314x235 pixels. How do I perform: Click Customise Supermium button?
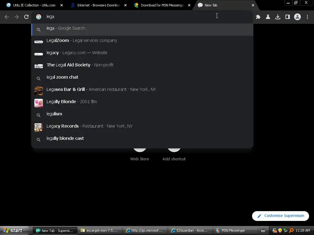pos(281,216)
